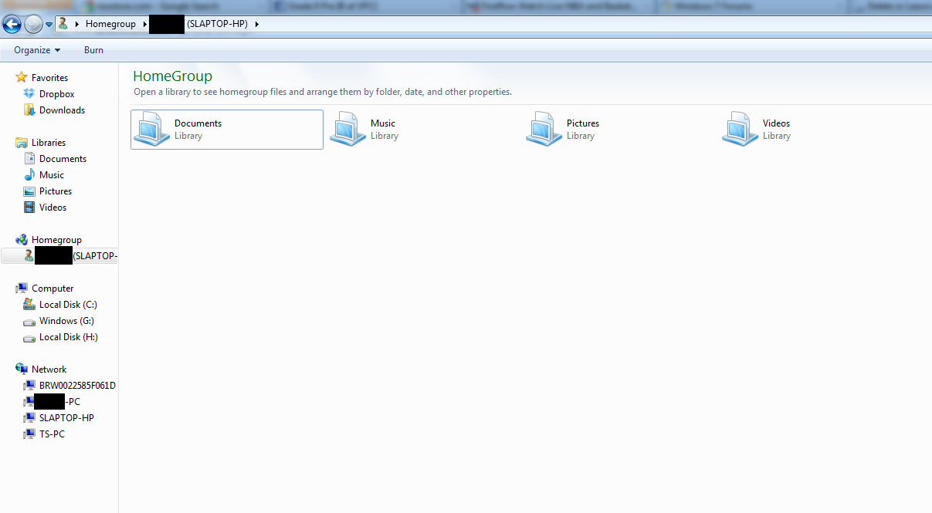This screenshot has height=513, width=932.
Task: Open the Pictures library icon in main pane
Action: pos(544,129)
